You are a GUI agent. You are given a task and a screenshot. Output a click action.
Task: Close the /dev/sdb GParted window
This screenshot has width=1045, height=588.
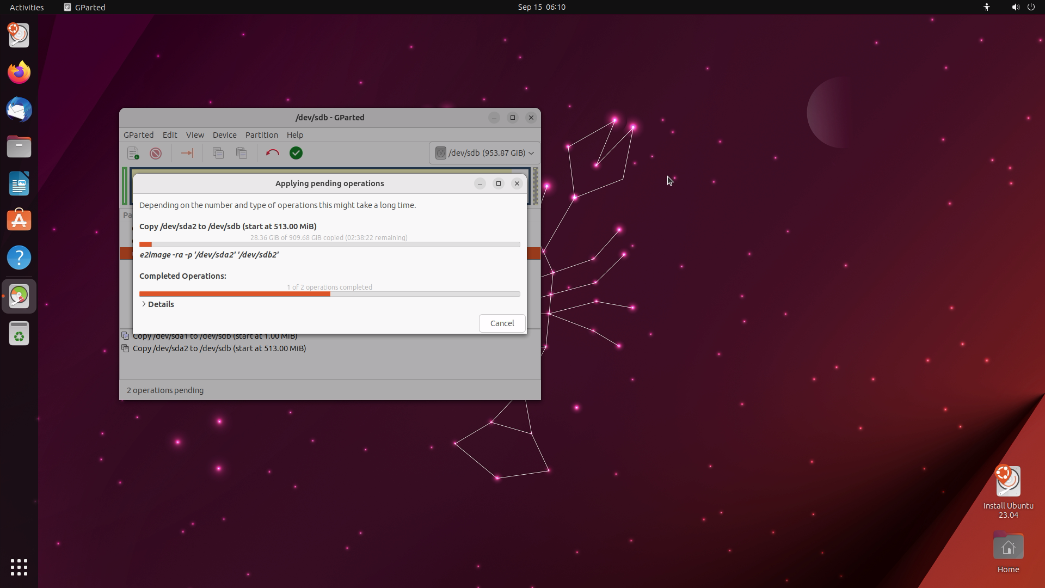coord(531,118)
